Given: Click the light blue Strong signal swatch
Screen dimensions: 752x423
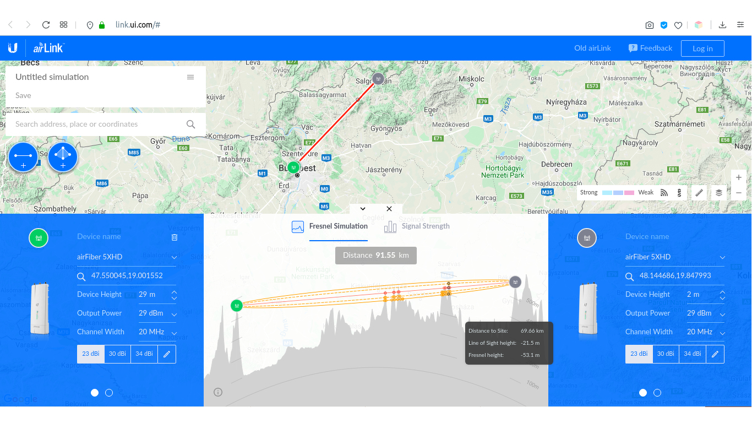Looking at the screenshot, I should [608, 193].
